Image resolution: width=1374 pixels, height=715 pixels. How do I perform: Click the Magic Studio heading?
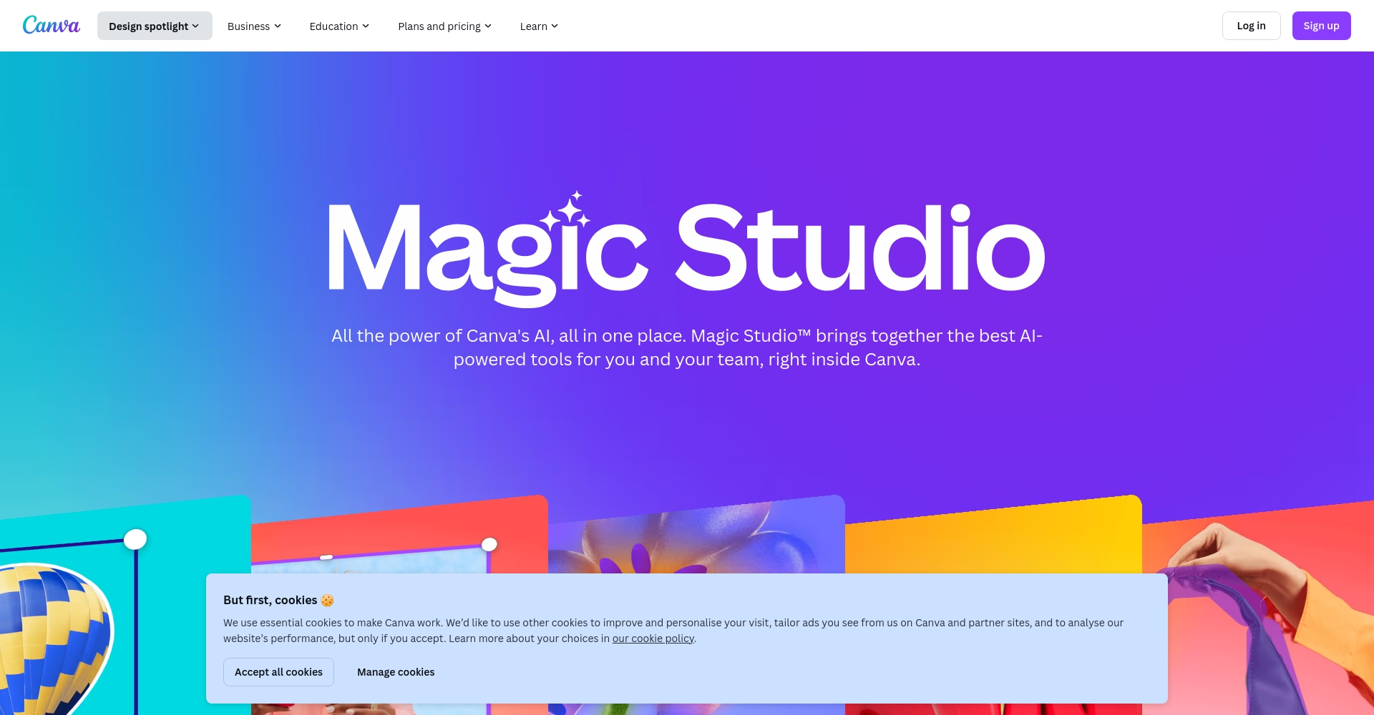687,250
